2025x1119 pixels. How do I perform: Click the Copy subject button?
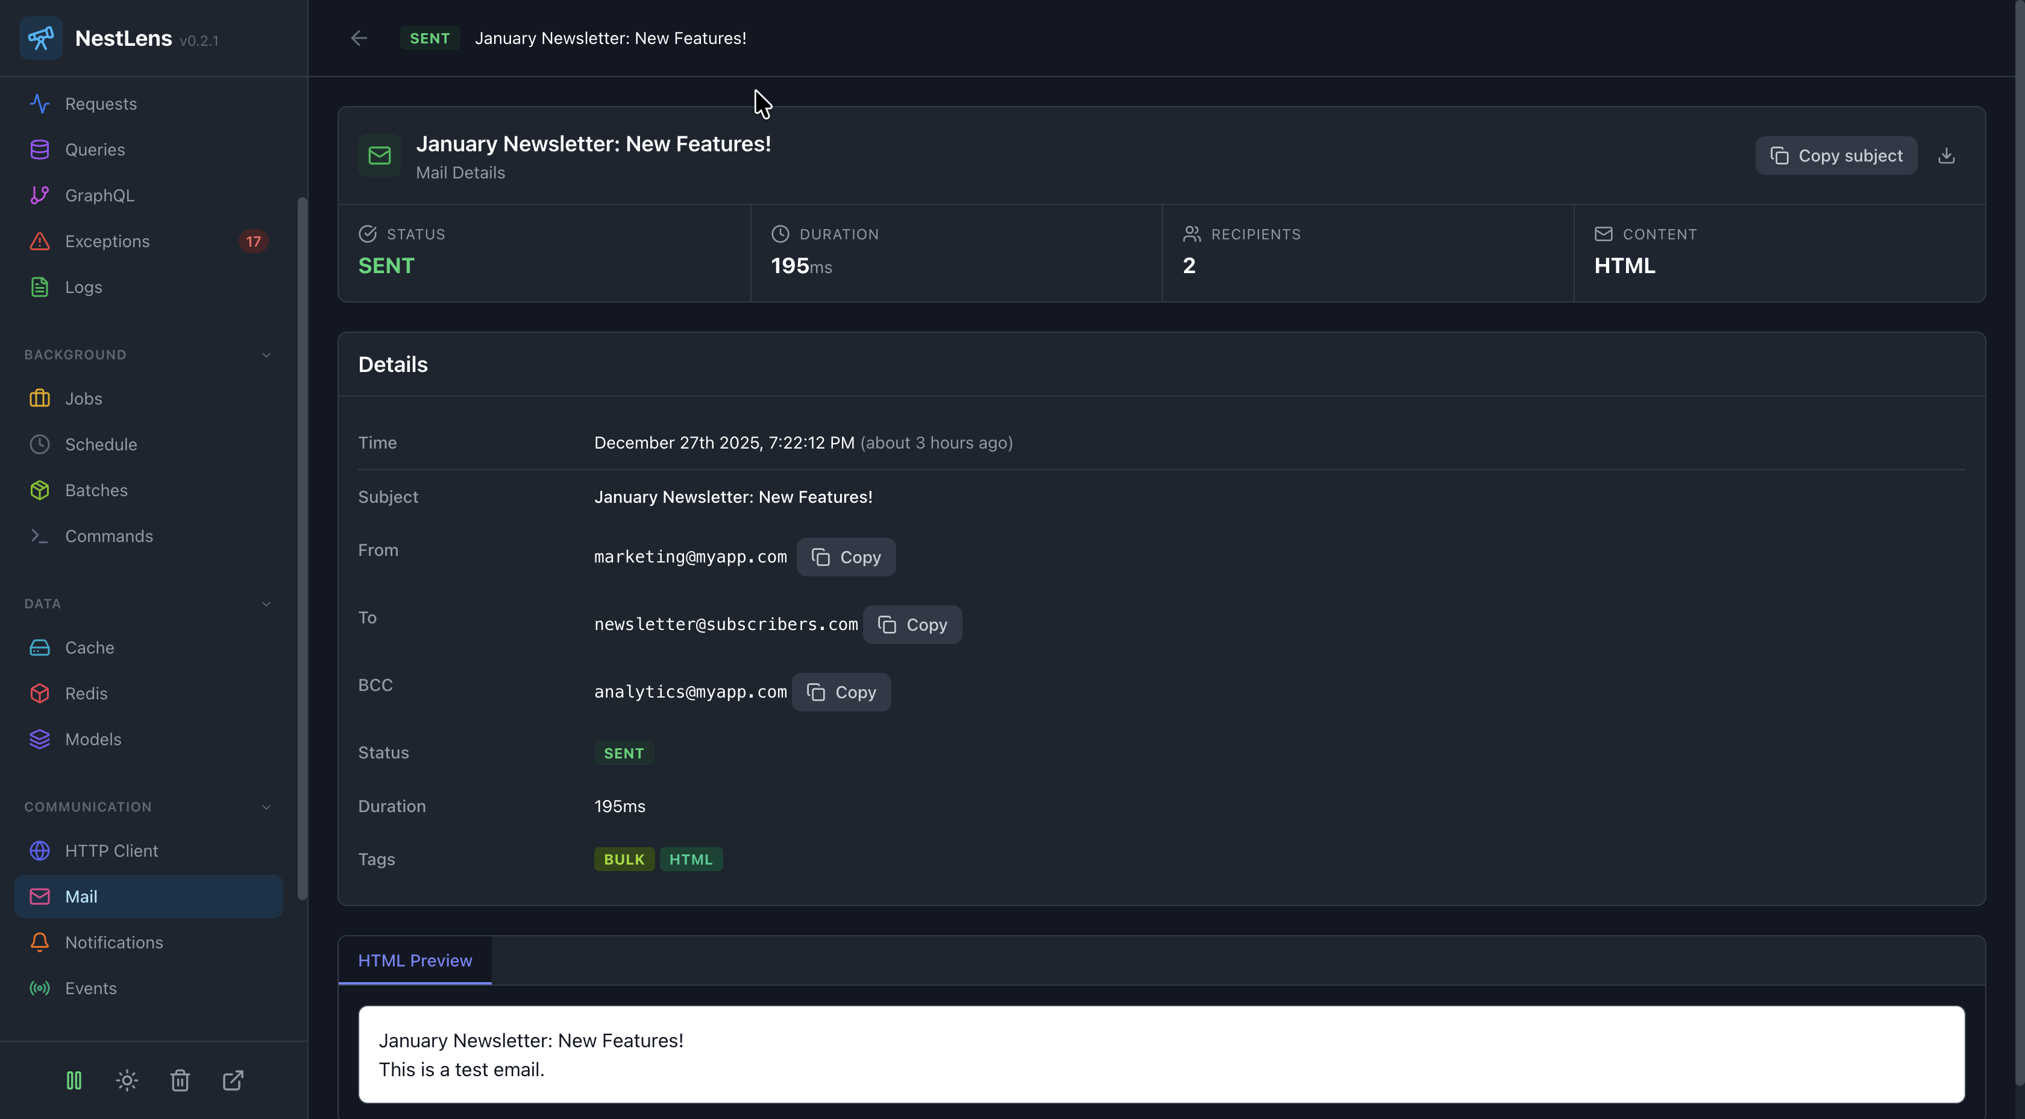1836,156
